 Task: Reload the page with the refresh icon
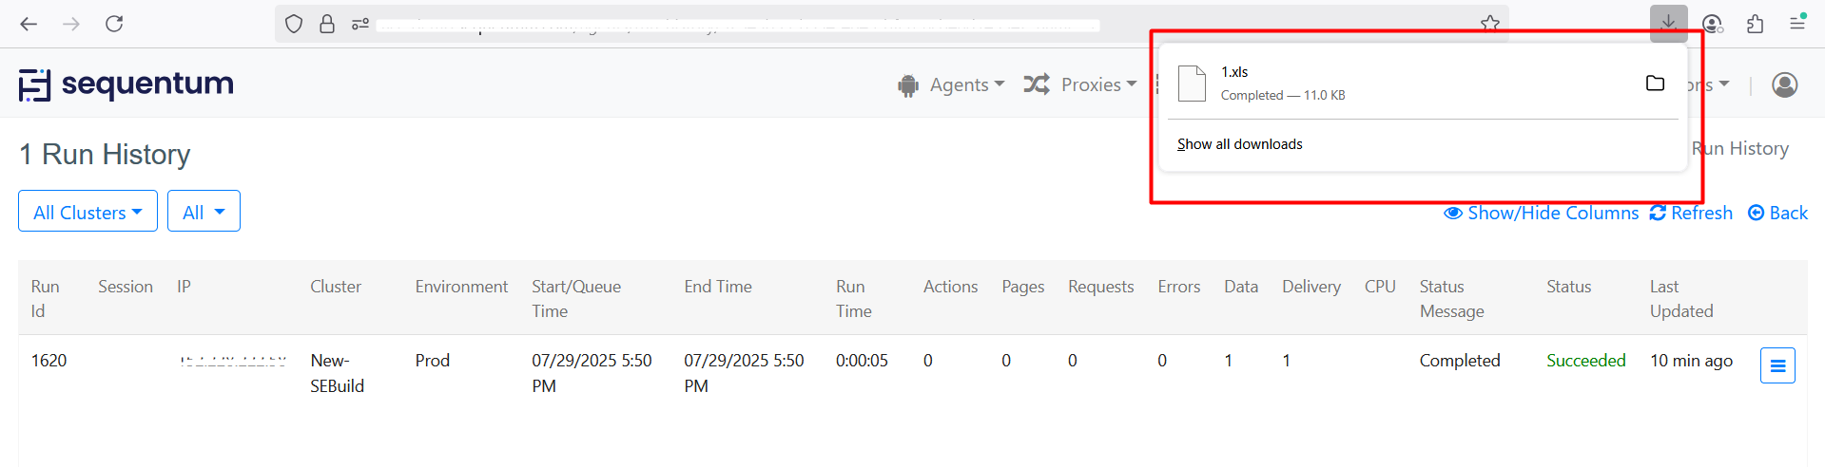point(114,24)
